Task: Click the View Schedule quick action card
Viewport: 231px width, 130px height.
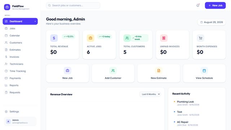Action: point(204,73)
